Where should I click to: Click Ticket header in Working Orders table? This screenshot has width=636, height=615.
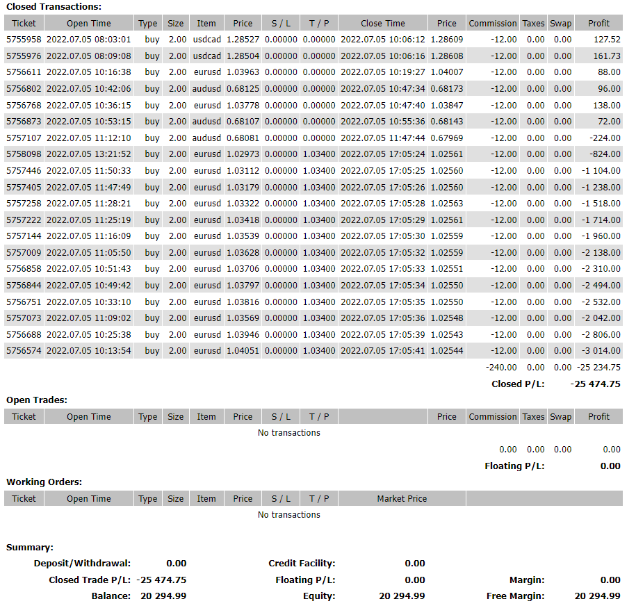point(24,499)
